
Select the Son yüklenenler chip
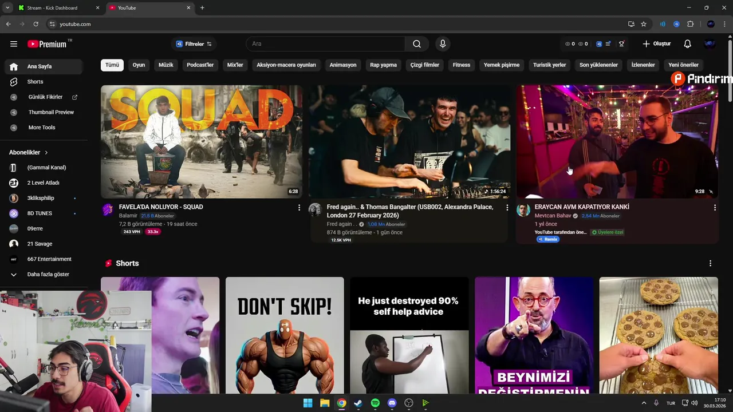(598, 65)
